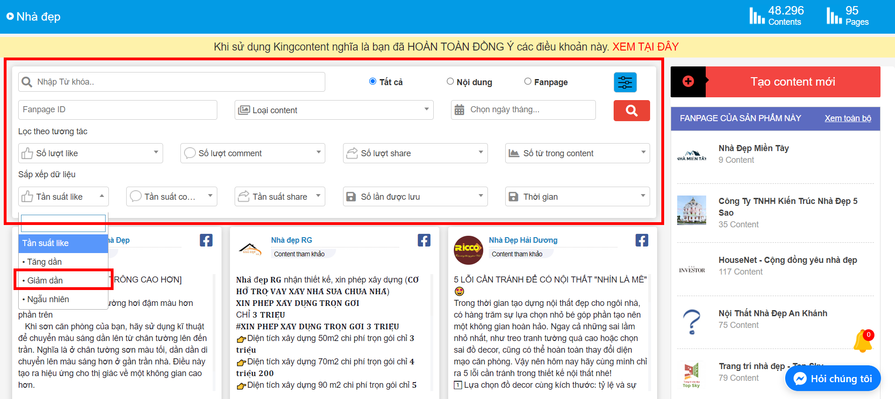The image size is (895, 399).
Task: Click the Xem toàn bộ link
Action: (x=848, y=118)
